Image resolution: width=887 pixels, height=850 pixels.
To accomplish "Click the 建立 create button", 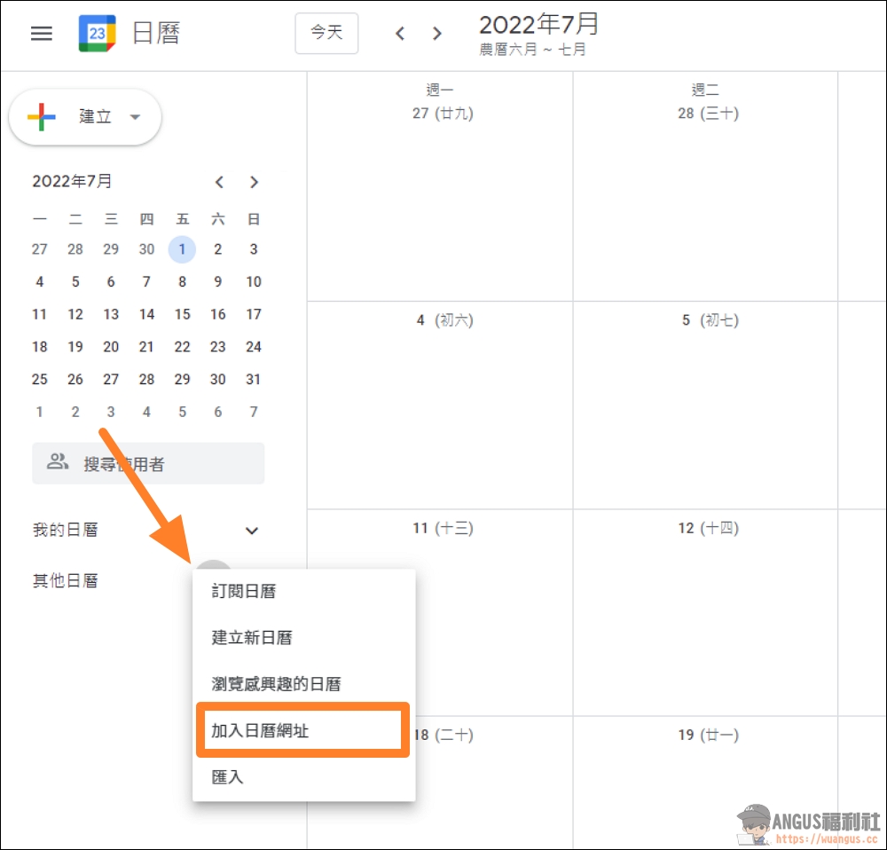I will coord(85,116).
